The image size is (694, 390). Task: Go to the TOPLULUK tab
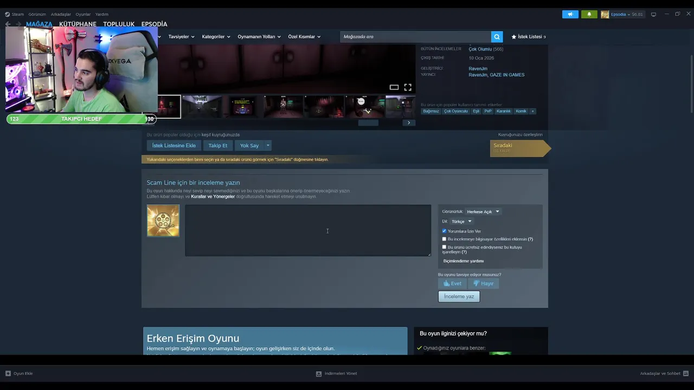click(119, 24)
